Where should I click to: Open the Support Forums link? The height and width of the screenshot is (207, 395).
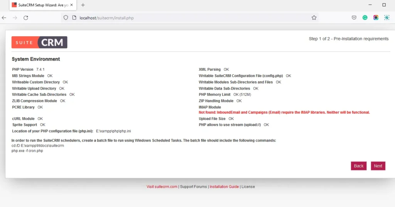click(x=194, y=187)
